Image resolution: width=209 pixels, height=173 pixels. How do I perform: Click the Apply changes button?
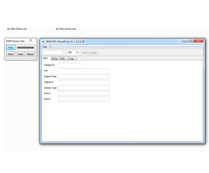tap(90, 53)
